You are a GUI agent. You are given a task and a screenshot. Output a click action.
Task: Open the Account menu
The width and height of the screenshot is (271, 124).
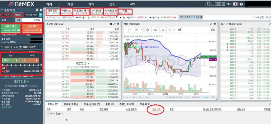(x=70, y=4)
